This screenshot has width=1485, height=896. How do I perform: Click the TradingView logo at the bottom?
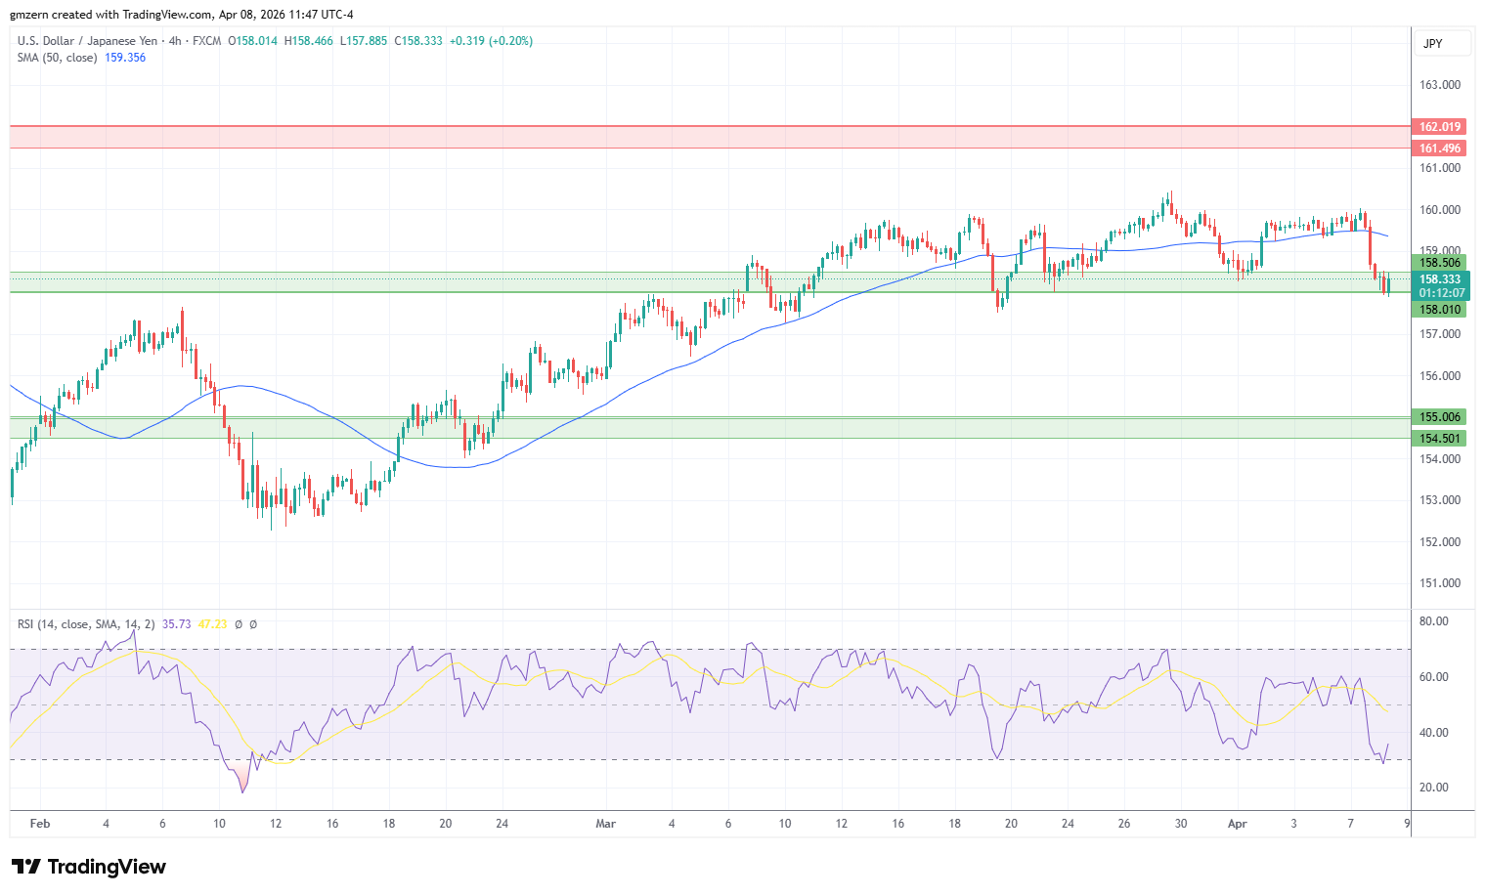pos(89,867)
